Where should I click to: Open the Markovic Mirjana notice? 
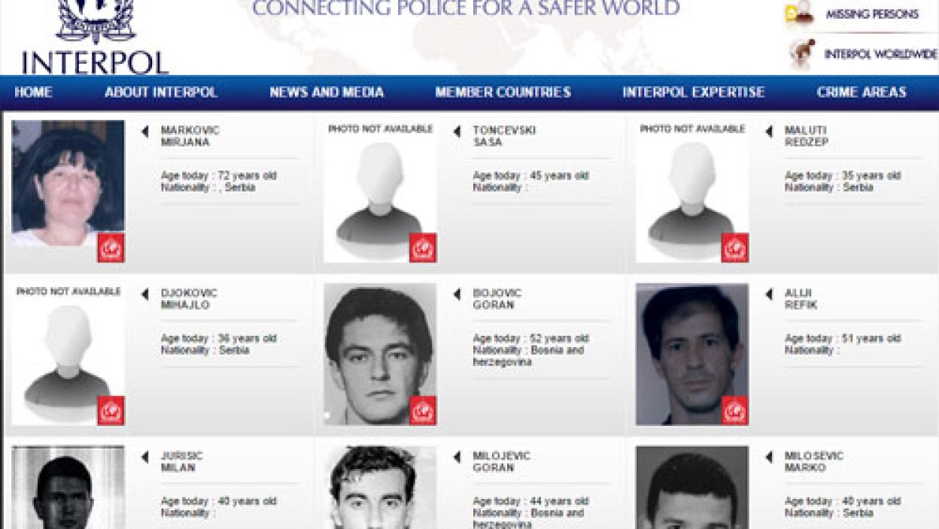(190, 136)
